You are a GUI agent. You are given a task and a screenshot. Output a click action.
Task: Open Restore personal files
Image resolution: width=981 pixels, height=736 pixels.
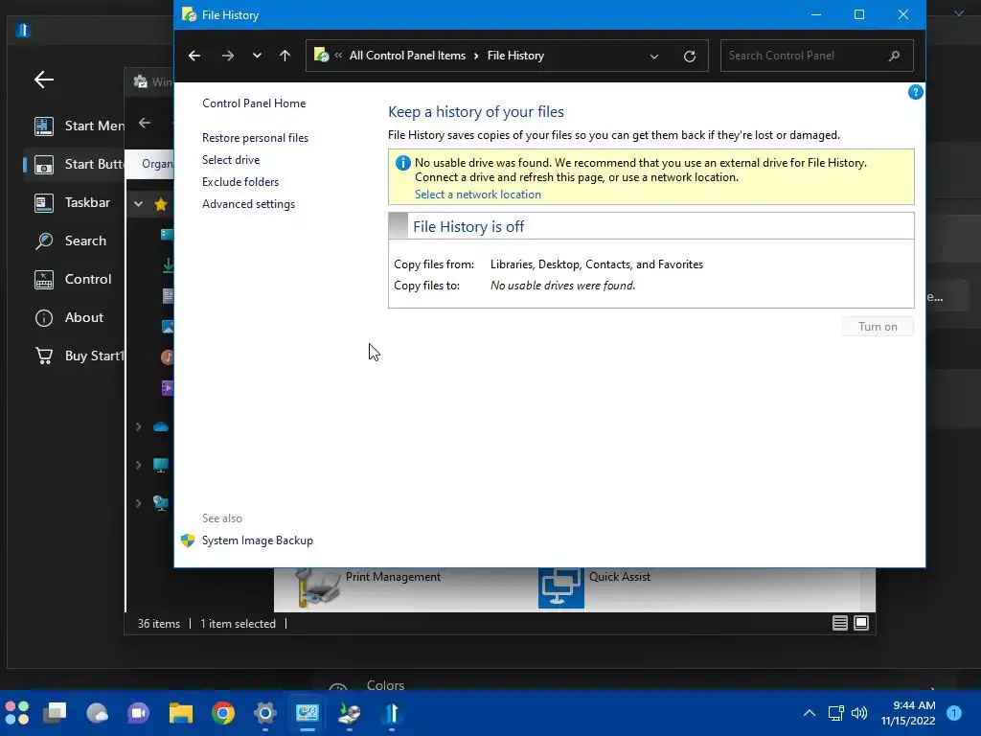coord(255,138)
